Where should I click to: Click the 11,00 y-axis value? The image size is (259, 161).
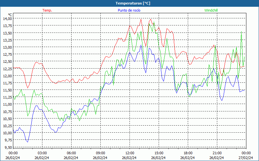click(x=7, y=104)
